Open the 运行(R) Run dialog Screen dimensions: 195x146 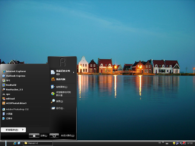(58, 108)
